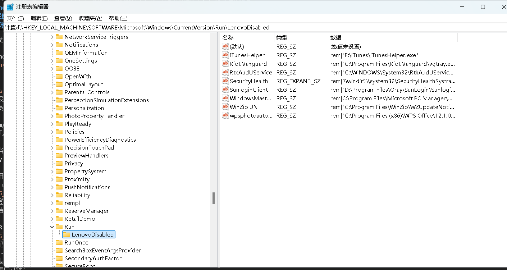507x270 pixels.
Task: Click the tree pane vertical scrollbar thumb
Action: (214, 198)
